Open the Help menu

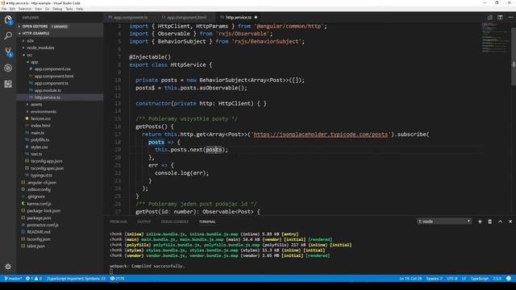[x=80, y=9]
